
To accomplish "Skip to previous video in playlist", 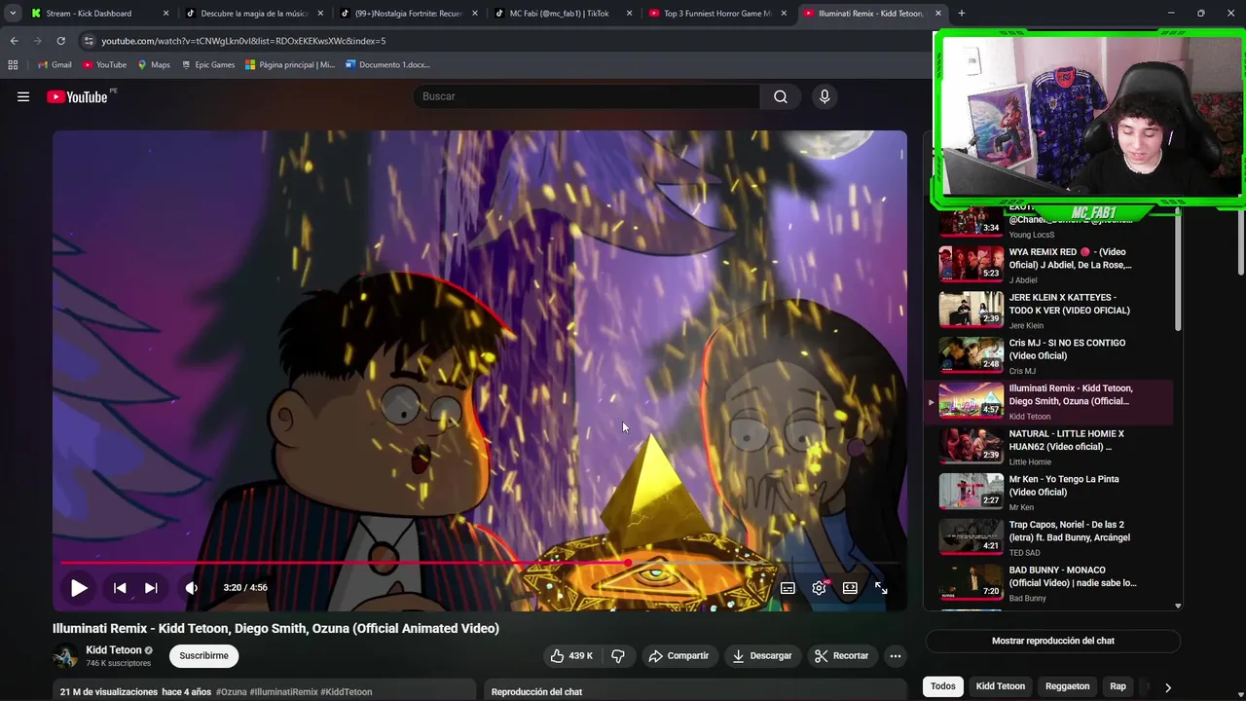I will point(120,588).
